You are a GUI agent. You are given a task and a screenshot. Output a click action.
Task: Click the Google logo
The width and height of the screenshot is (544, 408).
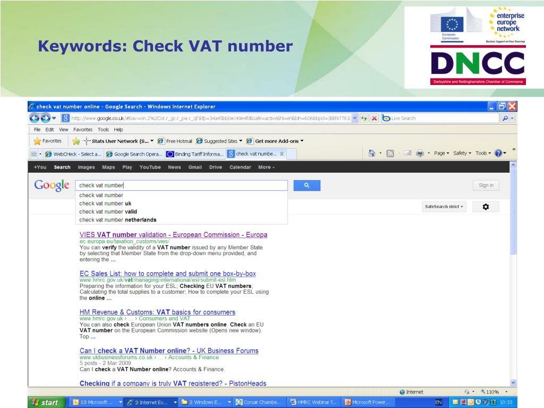click(52, 185)
